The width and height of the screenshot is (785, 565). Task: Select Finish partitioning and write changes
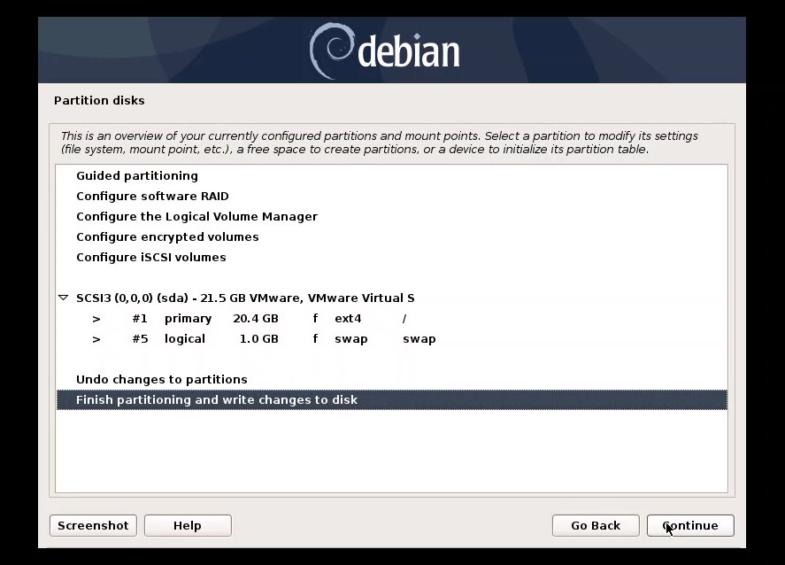tap(217, 400)
